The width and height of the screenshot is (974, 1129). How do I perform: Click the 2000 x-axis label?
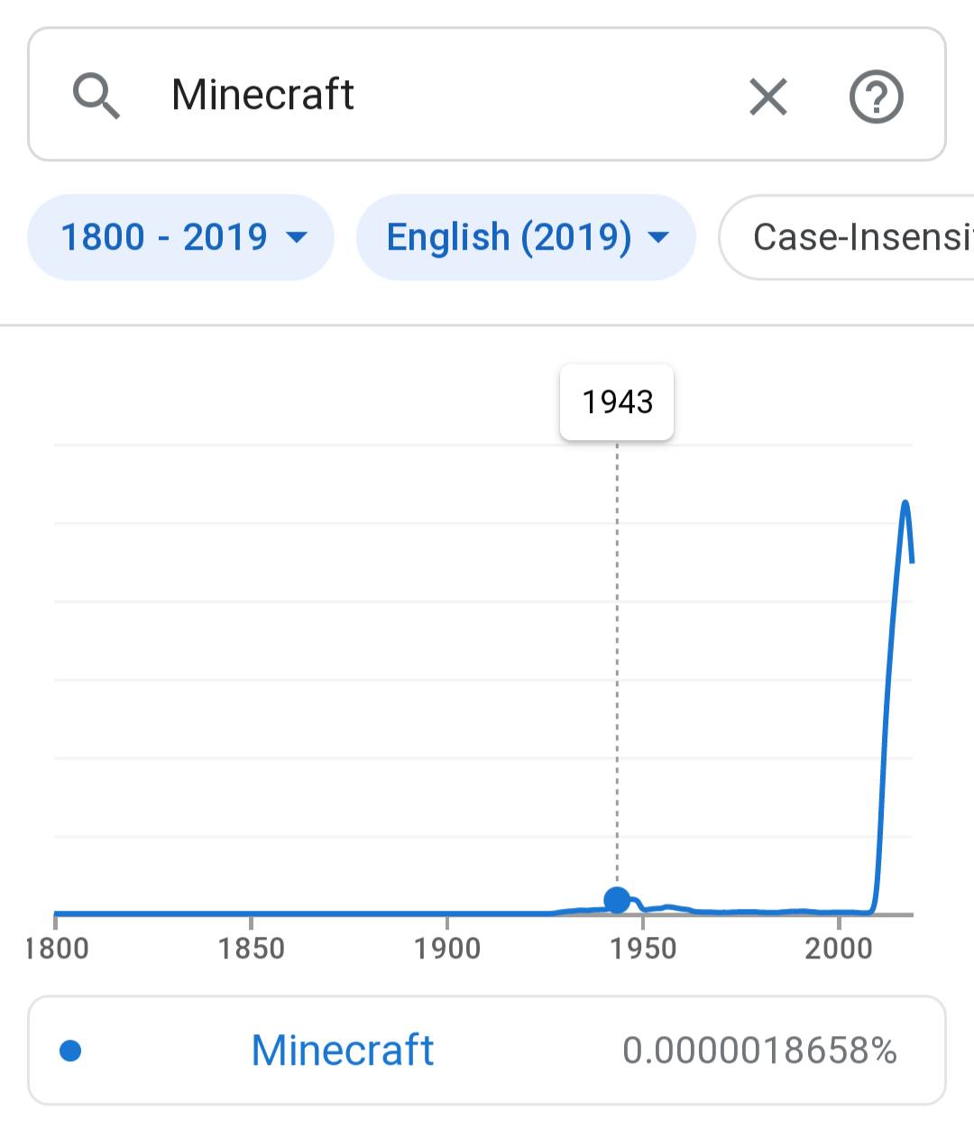pyautogui.click(x=839, y=949)
